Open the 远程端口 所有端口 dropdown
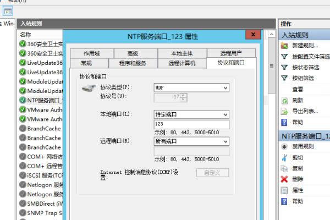 click(x=226, y=141)
